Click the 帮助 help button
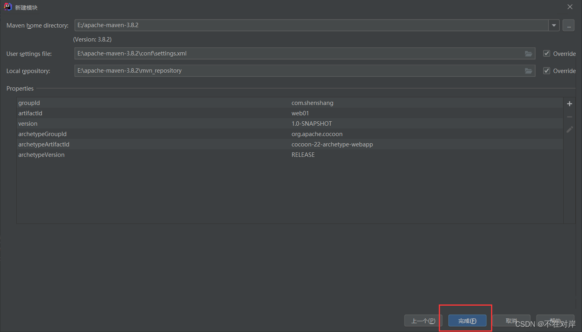The image size is (582, 332). click(555, 321)
